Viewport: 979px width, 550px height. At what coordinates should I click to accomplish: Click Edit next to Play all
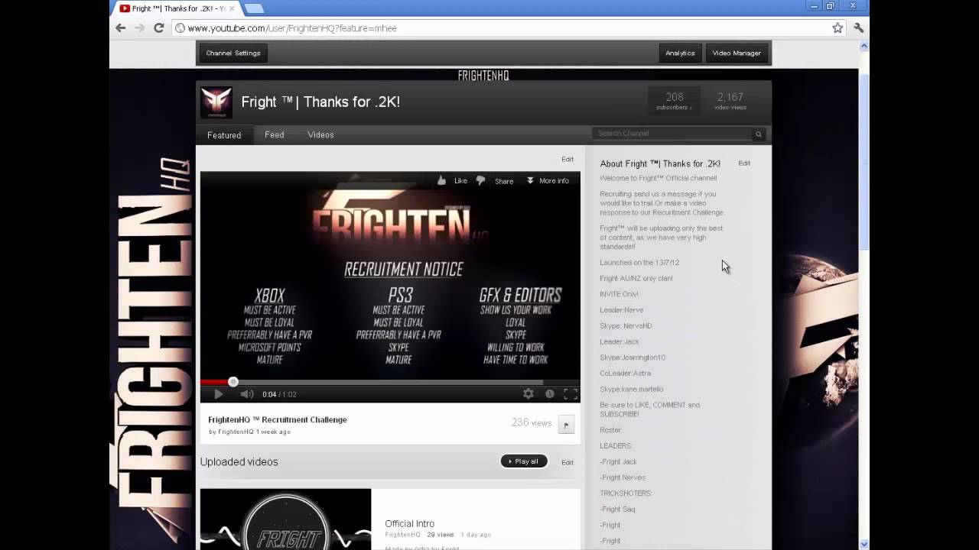[x=568, y=462]
